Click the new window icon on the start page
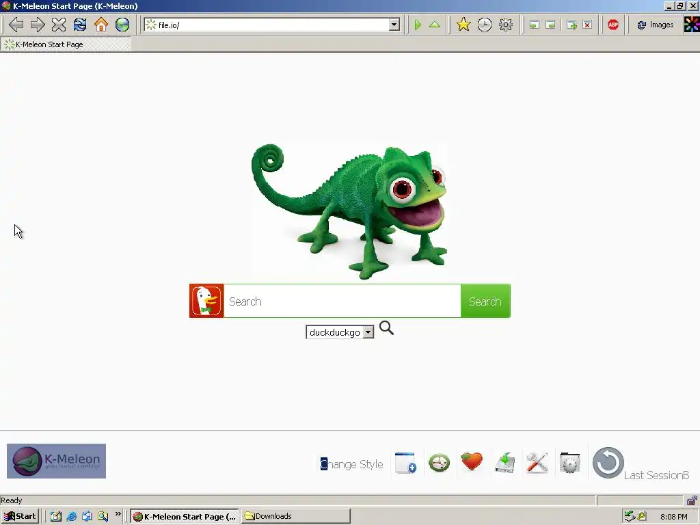The image size is (700, 525). coord(405,463)
